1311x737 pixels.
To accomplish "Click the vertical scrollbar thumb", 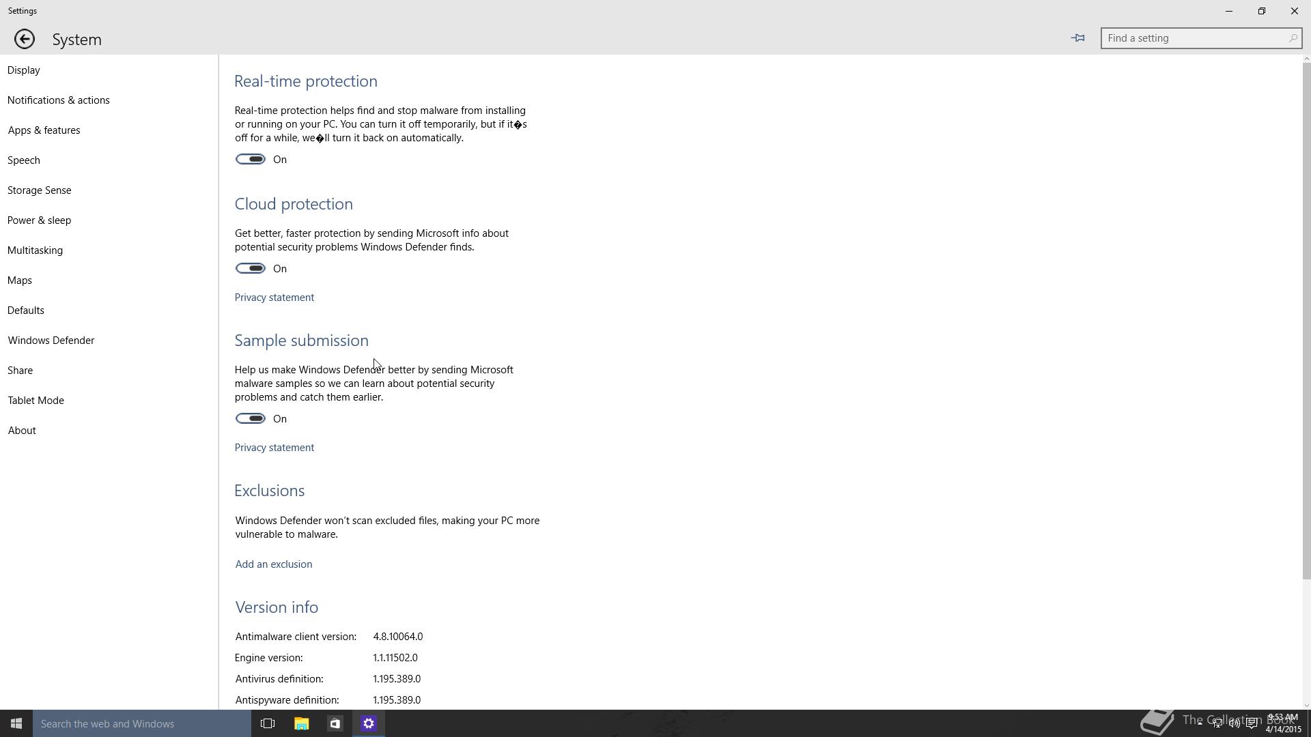I will tap(1306, 321).
